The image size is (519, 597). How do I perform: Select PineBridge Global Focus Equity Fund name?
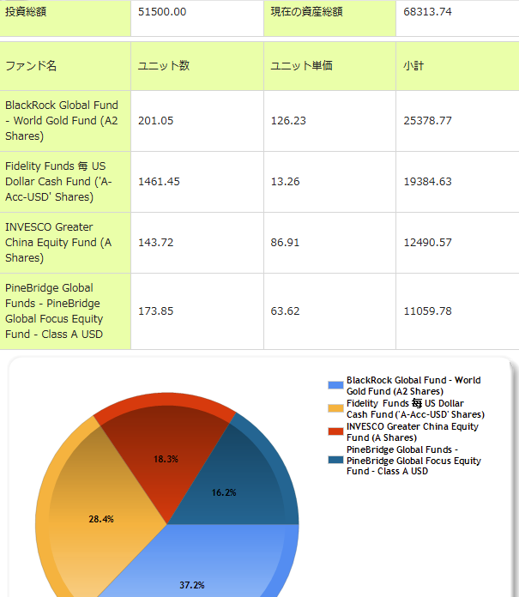coord(55,311)
